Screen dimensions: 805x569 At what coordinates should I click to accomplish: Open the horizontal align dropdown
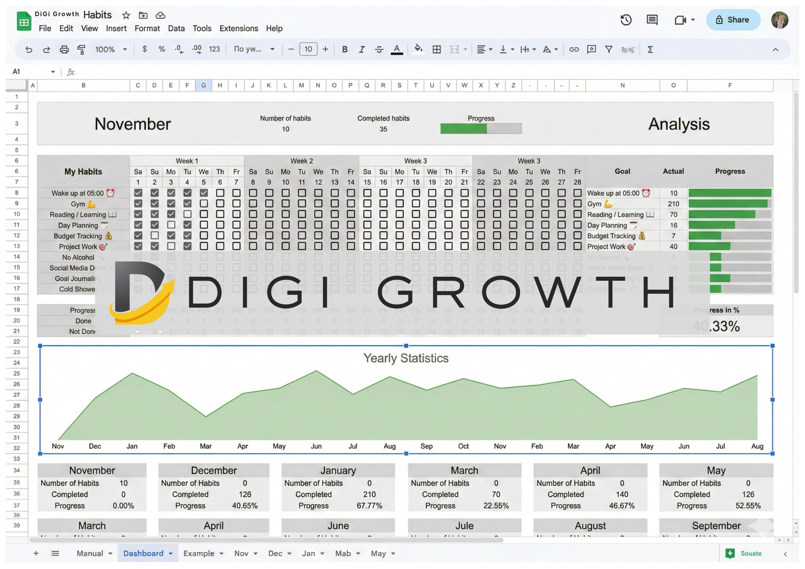(483, 49)
